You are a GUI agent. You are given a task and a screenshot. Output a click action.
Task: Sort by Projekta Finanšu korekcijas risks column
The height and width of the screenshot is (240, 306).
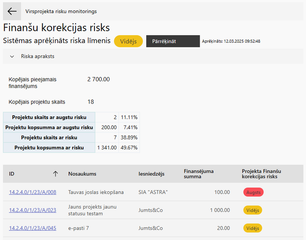pos(261,174)
